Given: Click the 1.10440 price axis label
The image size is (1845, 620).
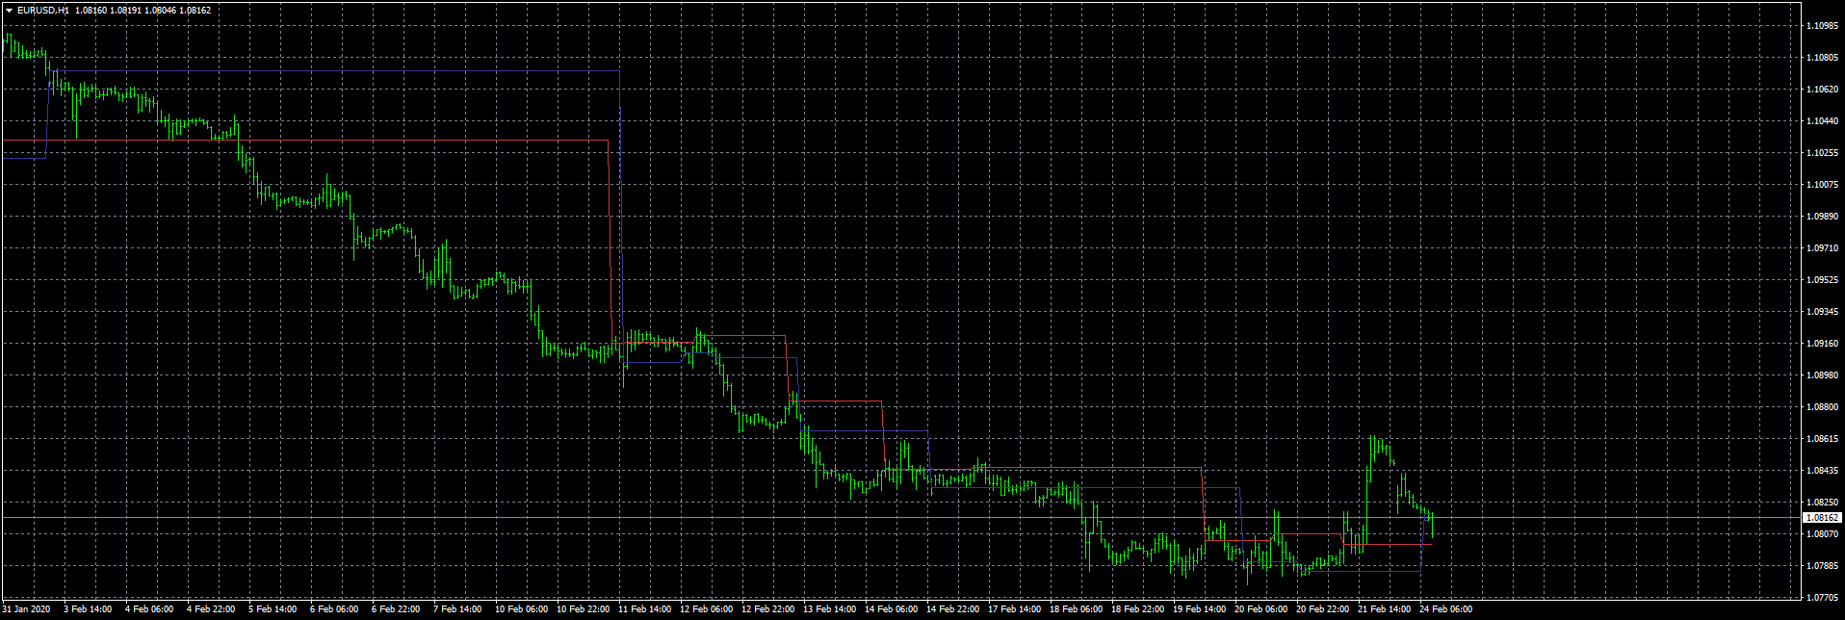Looking at the screenshot, I should coord(1823,121).
